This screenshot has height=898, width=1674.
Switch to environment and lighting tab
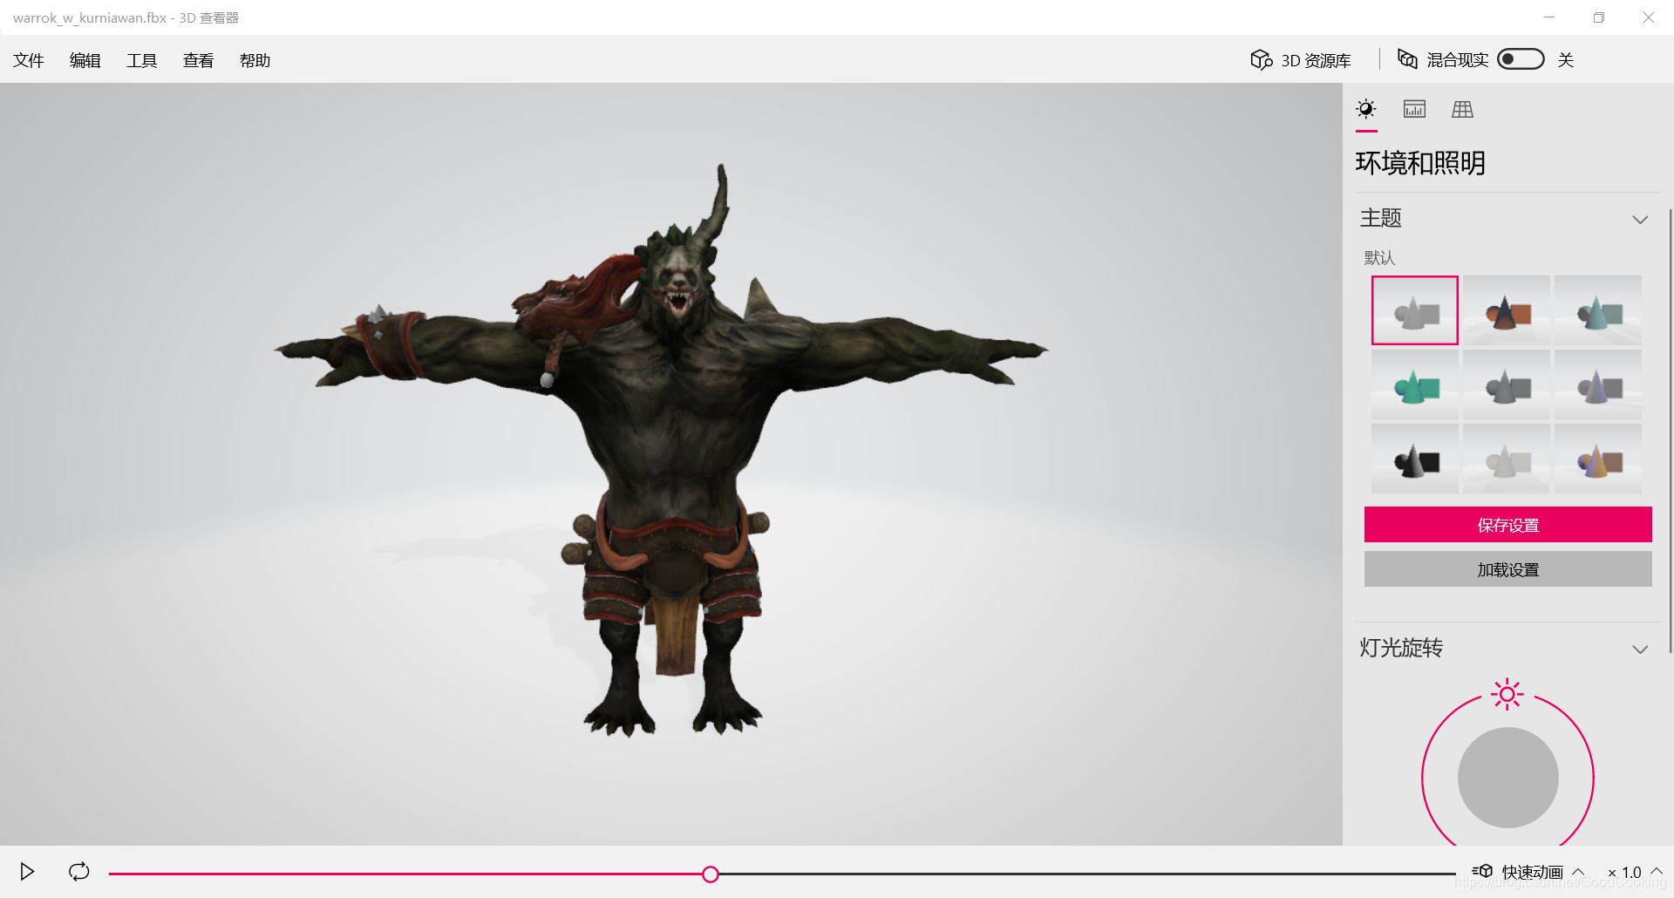[1366, 109]
